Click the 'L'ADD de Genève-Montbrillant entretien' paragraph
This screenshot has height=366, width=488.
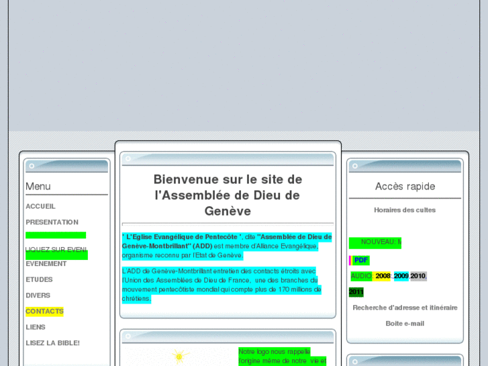click(222, 285)
